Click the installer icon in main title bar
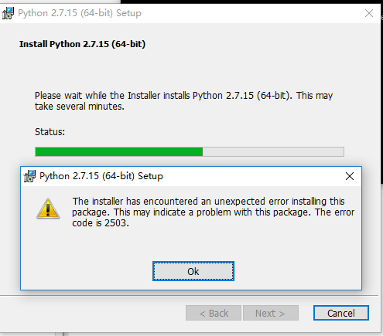The width and height of the screenshot is (383, 336). [8, 13]
